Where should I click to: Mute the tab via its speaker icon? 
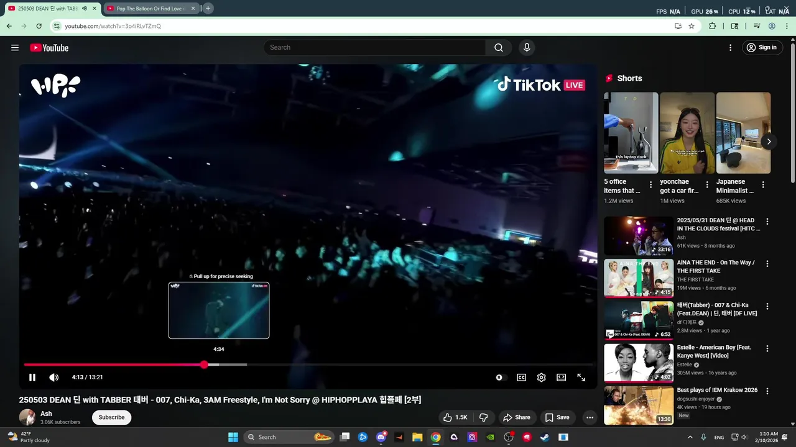coord(85,9)
